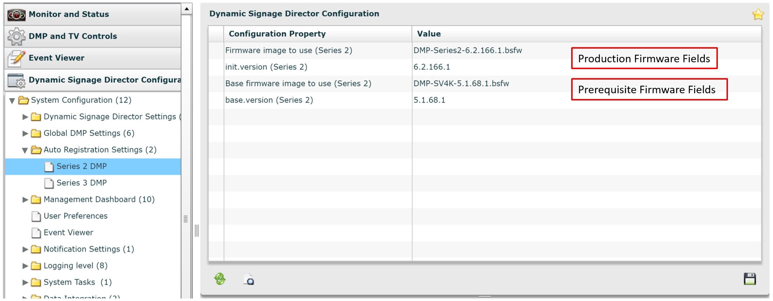Click the base.version value 5.1.68.1
The image size is (773, 301).
[429, 100]
